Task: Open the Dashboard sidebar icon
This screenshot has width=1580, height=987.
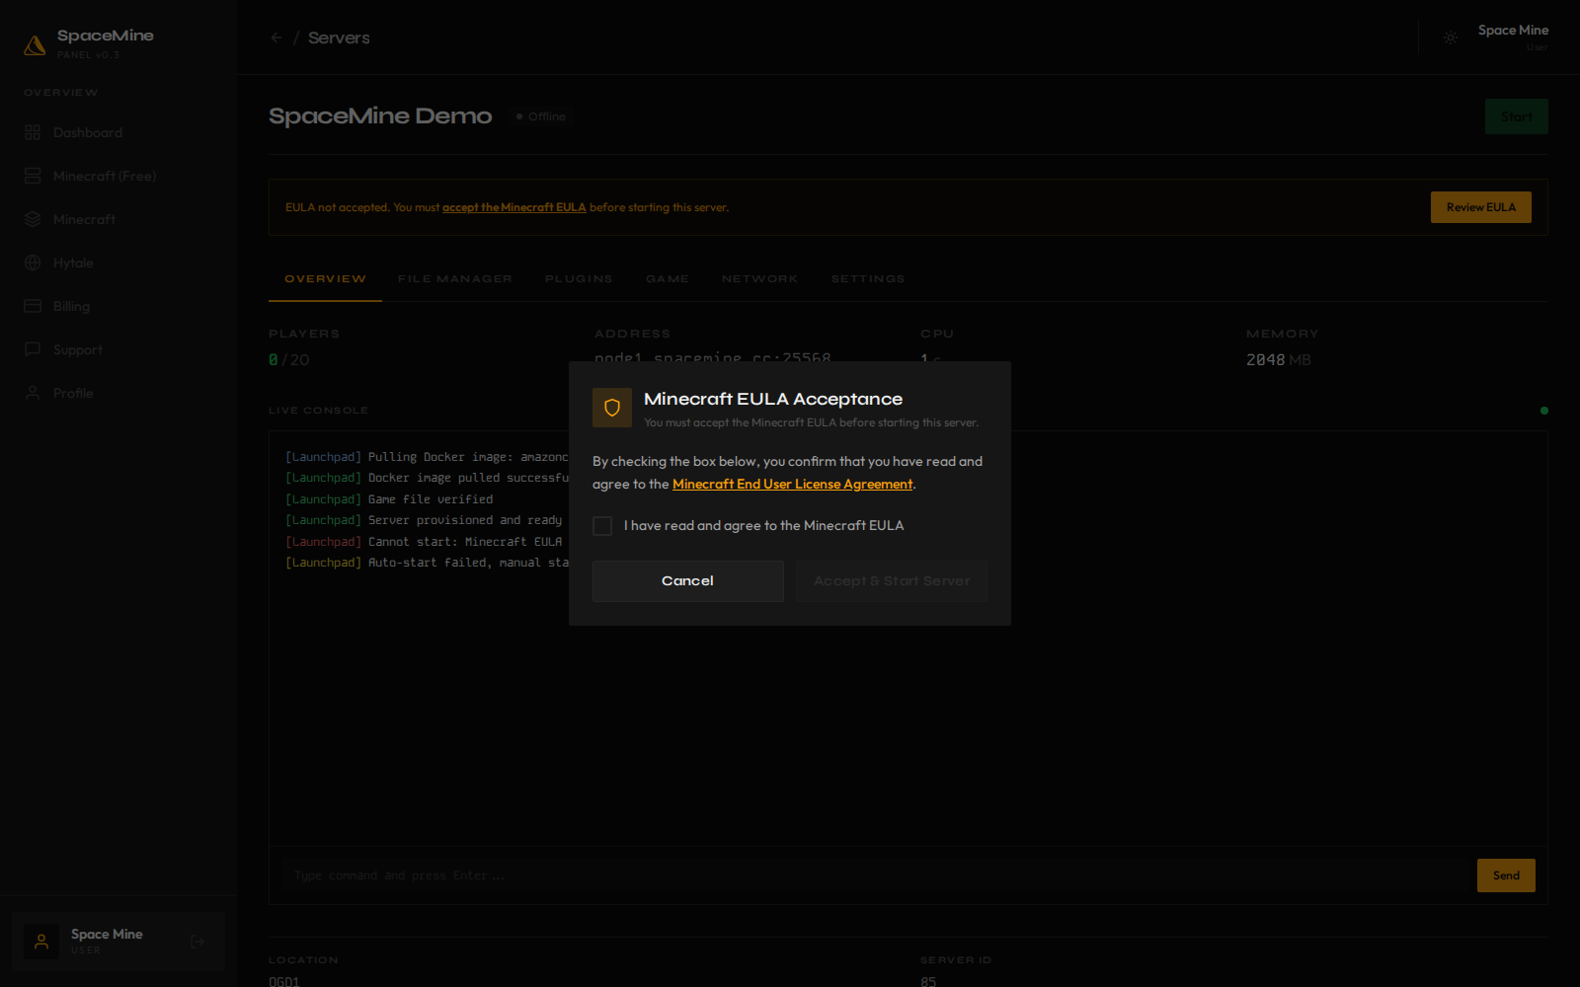Action: tap(33, 132)
